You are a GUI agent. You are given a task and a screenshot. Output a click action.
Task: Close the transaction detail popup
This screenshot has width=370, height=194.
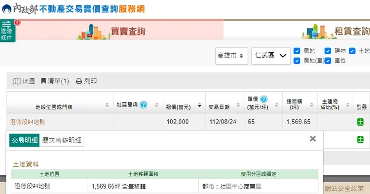tap(313, 139)
